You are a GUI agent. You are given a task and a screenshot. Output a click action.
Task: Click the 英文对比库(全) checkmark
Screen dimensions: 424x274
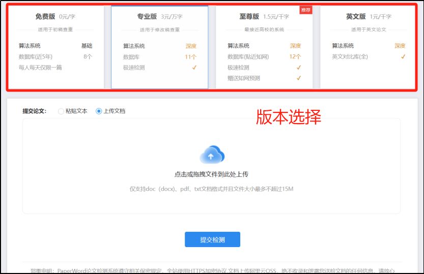coord(403,57)
